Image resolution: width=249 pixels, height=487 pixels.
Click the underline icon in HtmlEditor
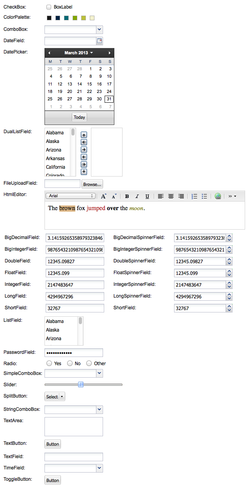(147, 196)
